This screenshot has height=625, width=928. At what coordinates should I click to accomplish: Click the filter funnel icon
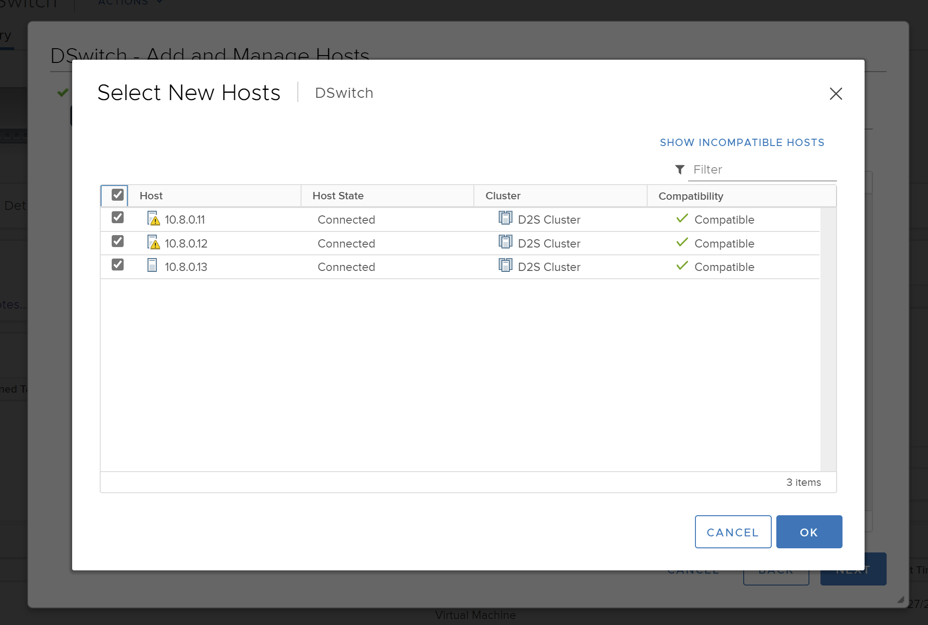click(x=679, y=169)
